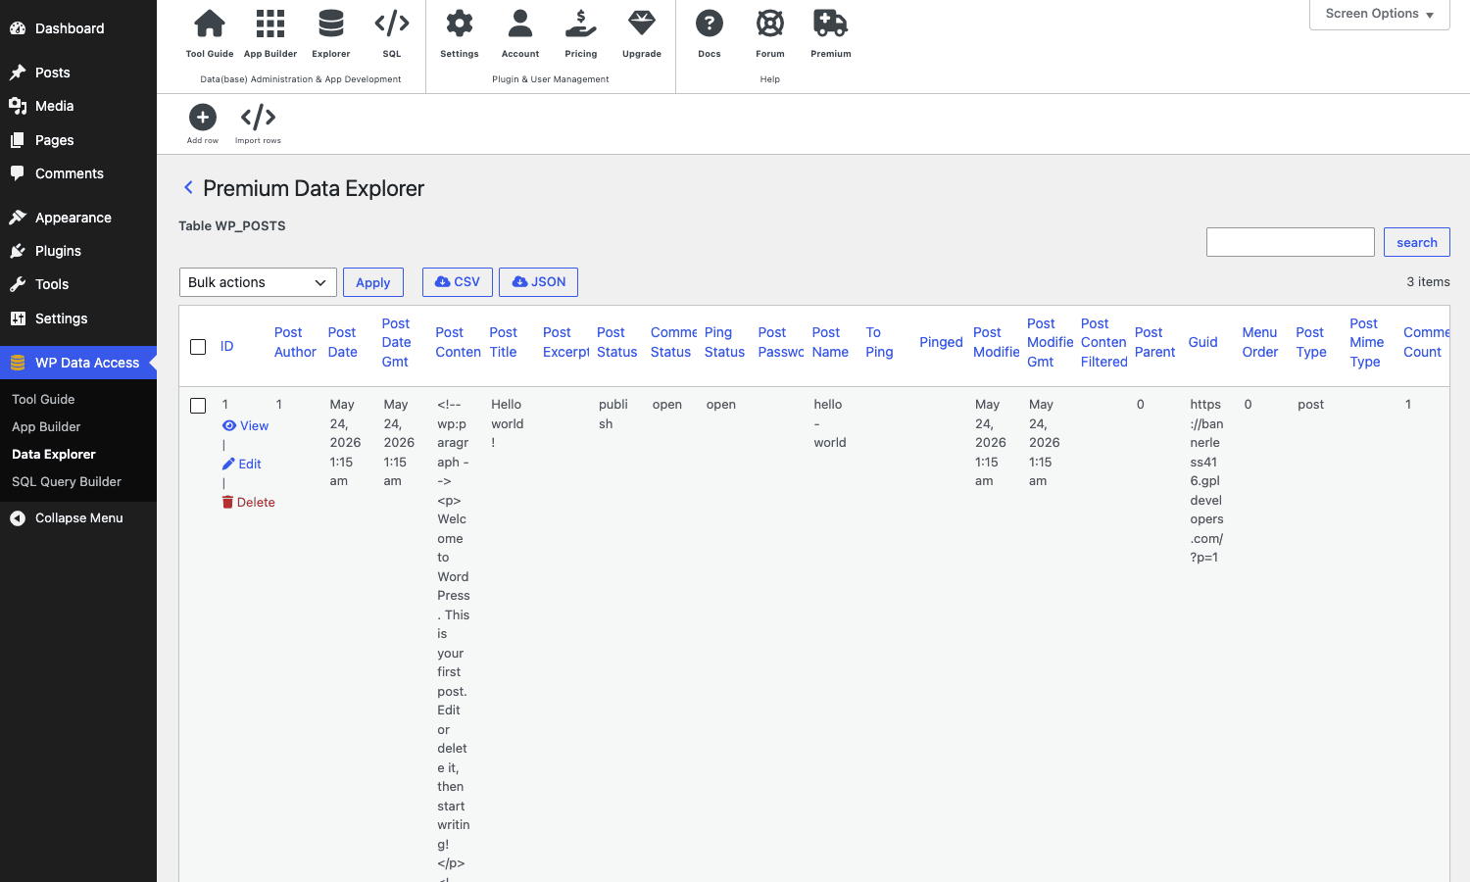This screenshot has width=1470, height=882.
Task: Sort by the ID column header
Action: [227, 346]
